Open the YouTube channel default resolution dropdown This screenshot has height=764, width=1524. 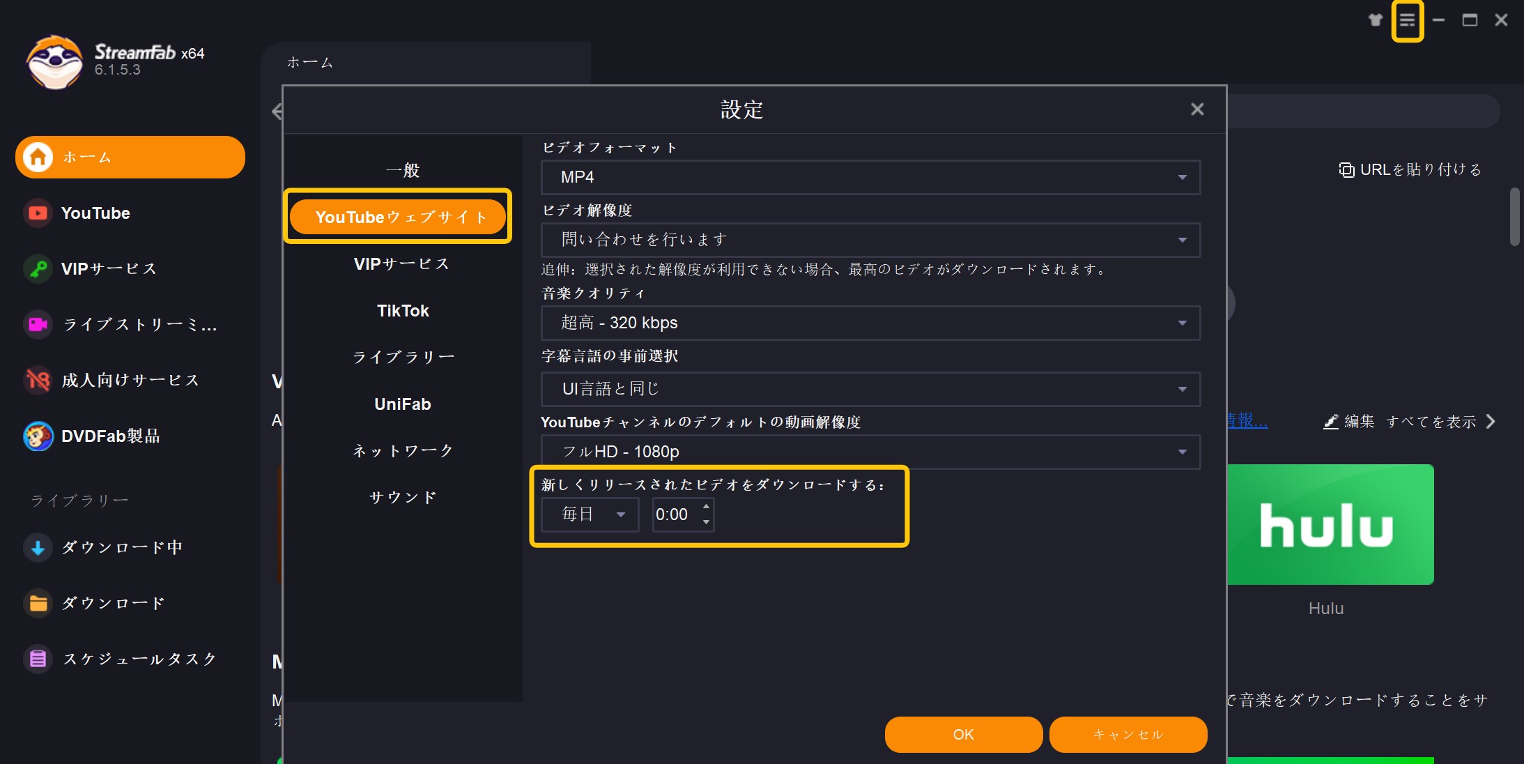[x=870, y=452]
